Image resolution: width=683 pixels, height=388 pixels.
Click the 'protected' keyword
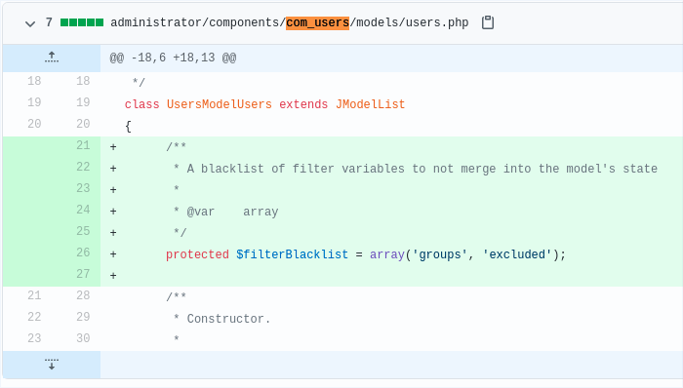tap(197, 254)
